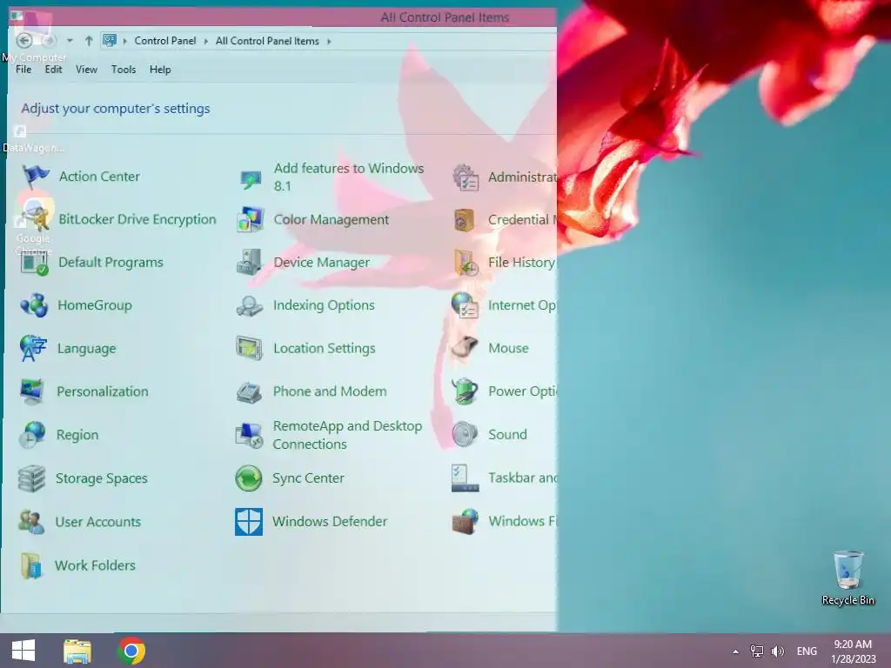This screenshot has height=668, width=891.
Task: Open the Tools menu
Action: [x=124, y=70]
